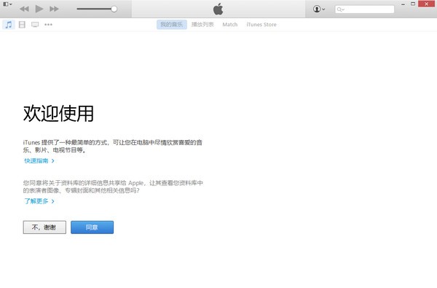Start playback with the play button
This screenshot has width=437, height=288.
pos(39,9)
